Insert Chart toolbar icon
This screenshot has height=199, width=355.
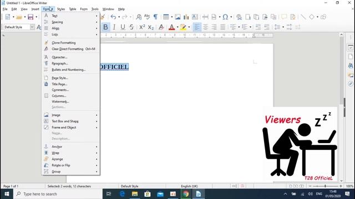pyautogui.click(x=186, y=17)
